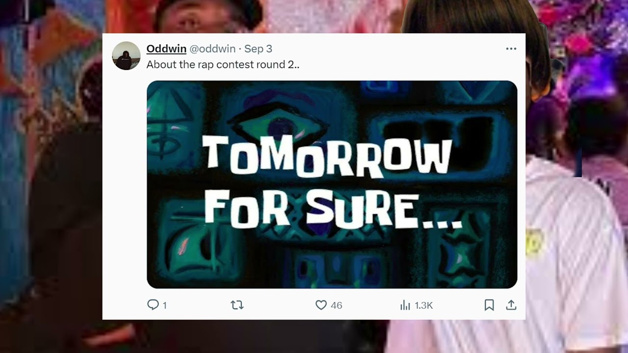Click the reply count of 1

pos(164,305)
